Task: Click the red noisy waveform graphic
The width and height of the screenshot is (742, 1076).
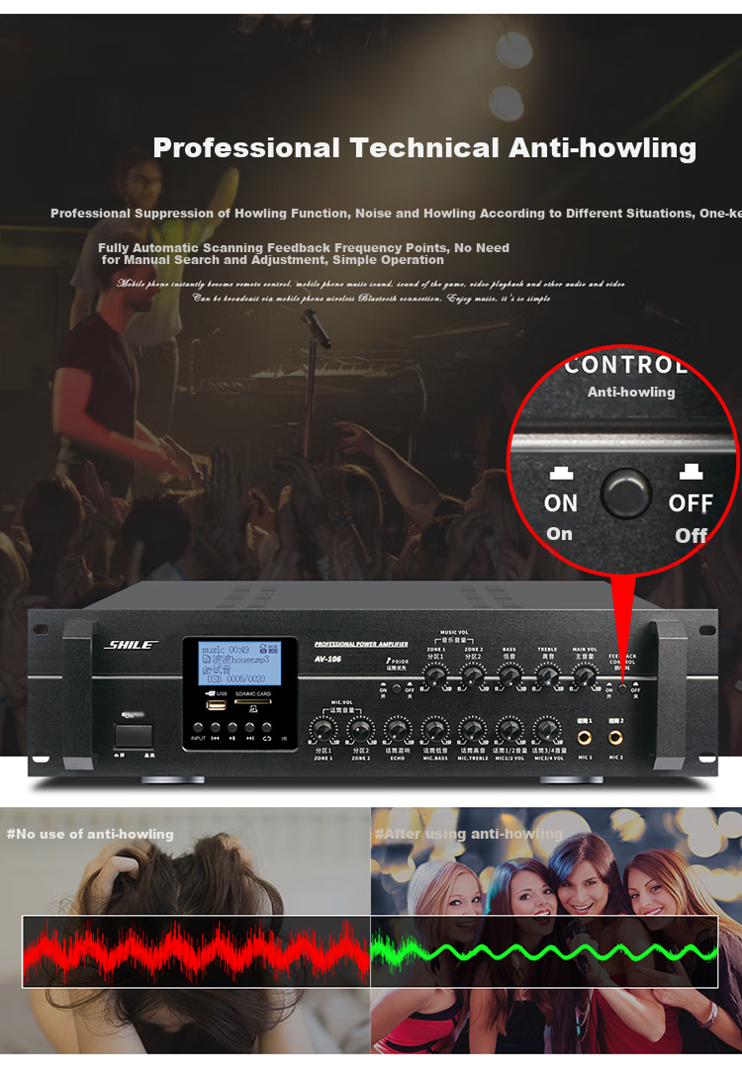Action: coord(197,953)
